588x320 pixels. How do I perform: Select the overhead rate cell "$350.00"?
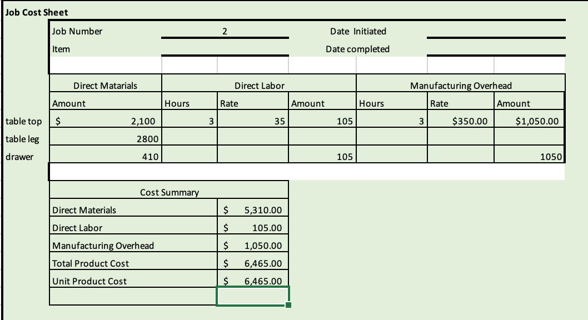(461, 119)
